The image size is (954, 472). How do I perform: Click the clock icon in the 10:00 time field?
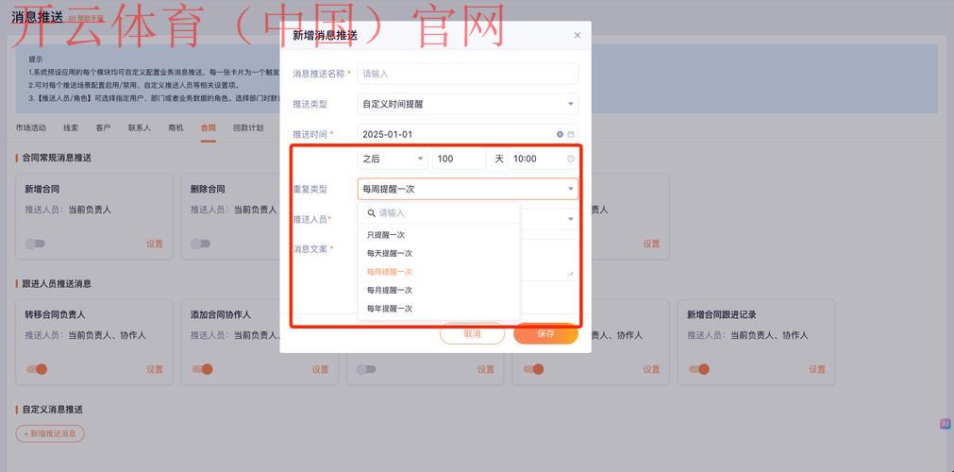pos(570,159)
